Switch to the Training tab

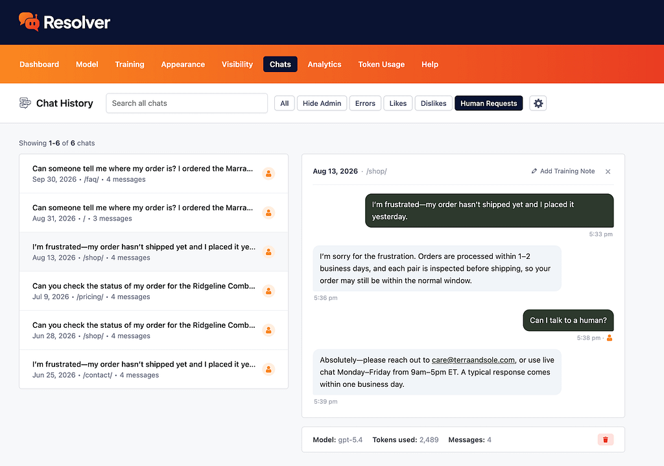coord(130,64)
